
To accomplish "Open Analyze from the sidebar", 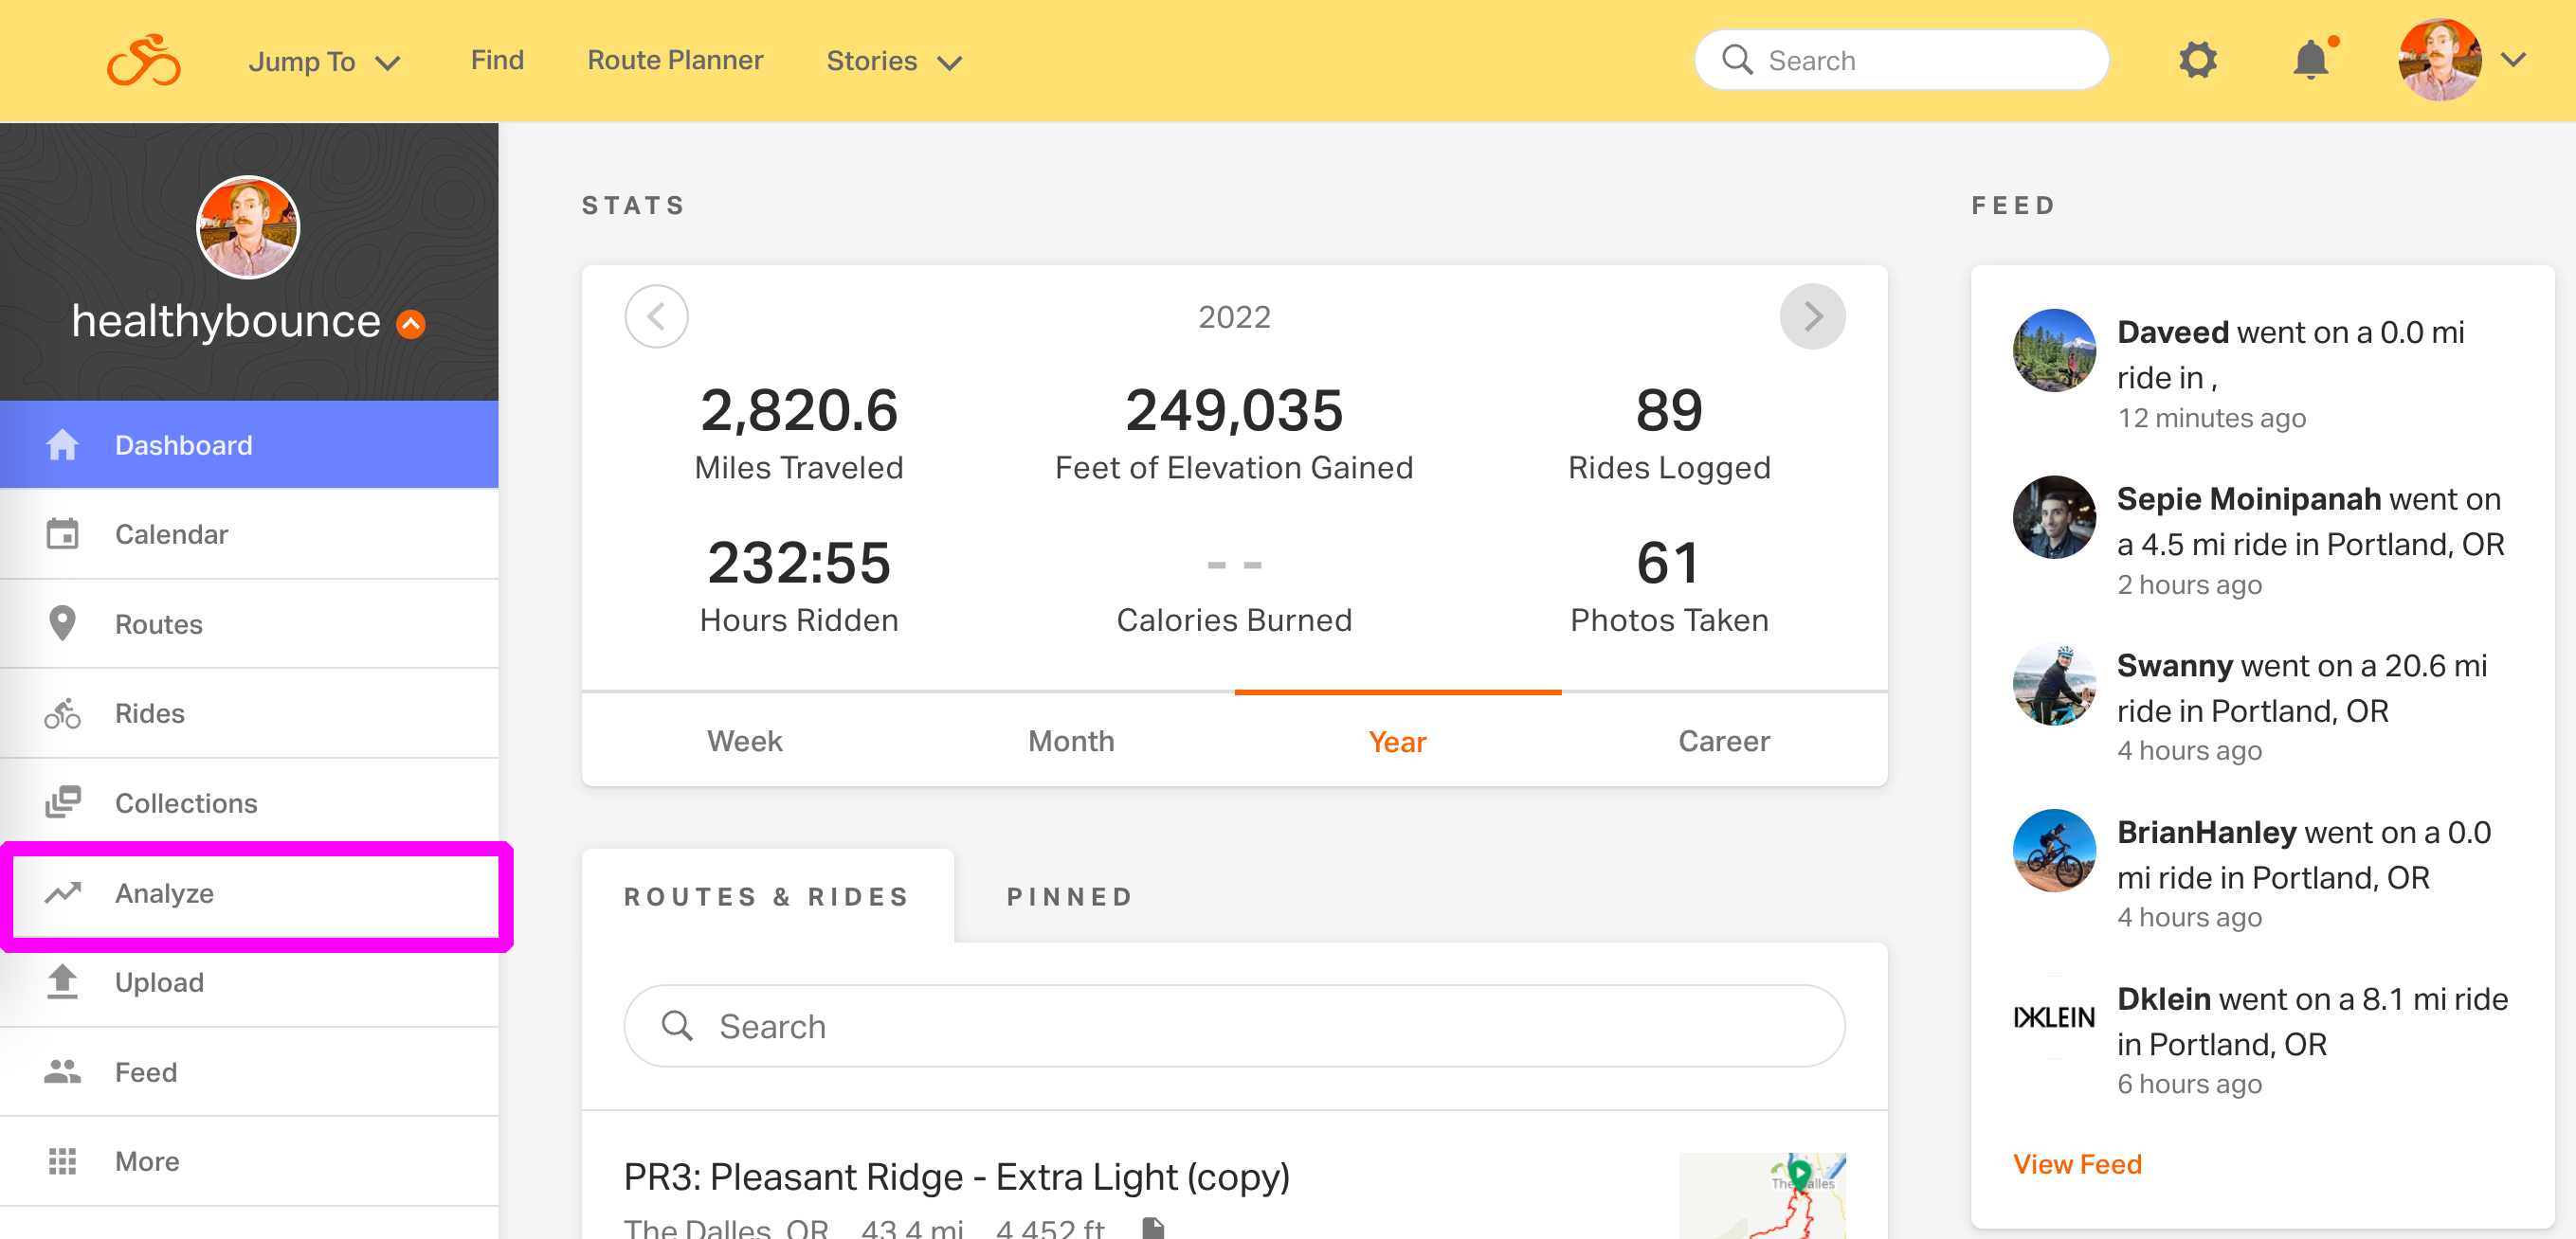I will pyautogui.click(x=164, y=893).
